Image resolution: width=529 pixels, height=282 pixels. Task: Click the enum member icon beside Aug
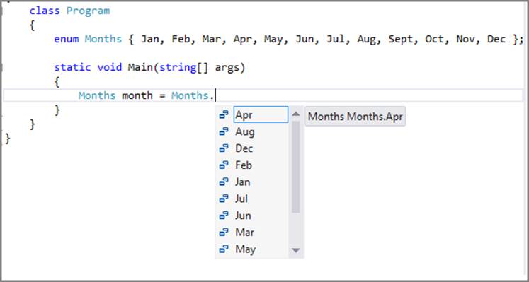coord(224,131)
